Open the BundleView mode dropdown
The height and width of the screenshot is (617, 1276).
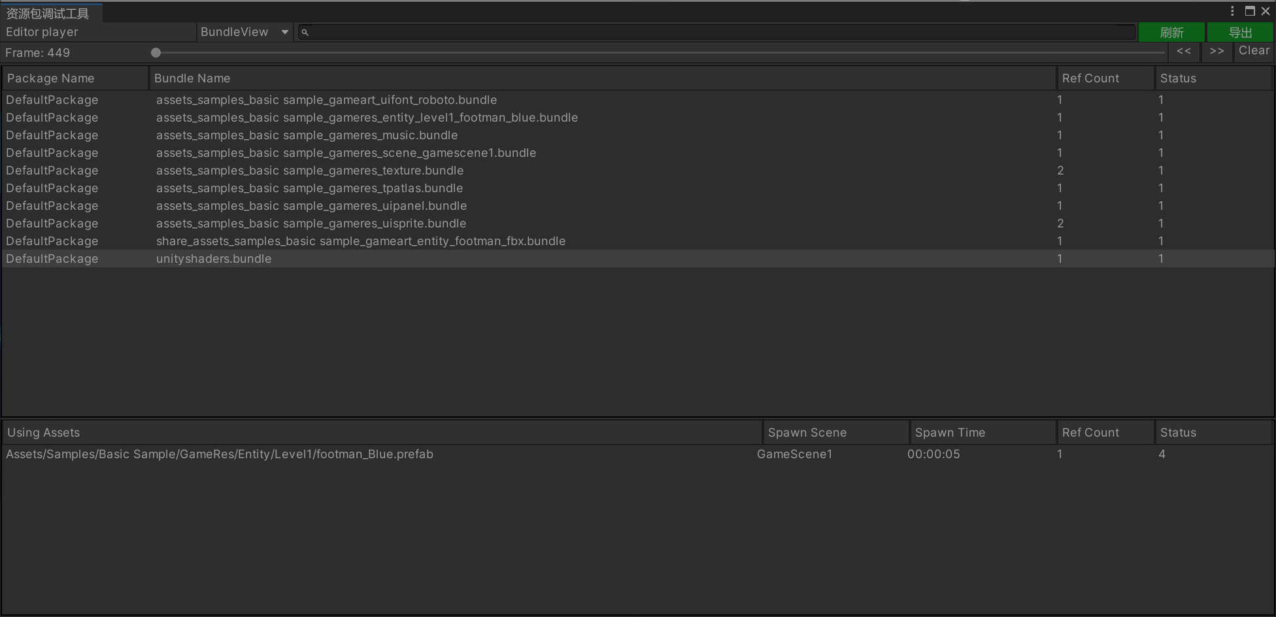[244, 32]
